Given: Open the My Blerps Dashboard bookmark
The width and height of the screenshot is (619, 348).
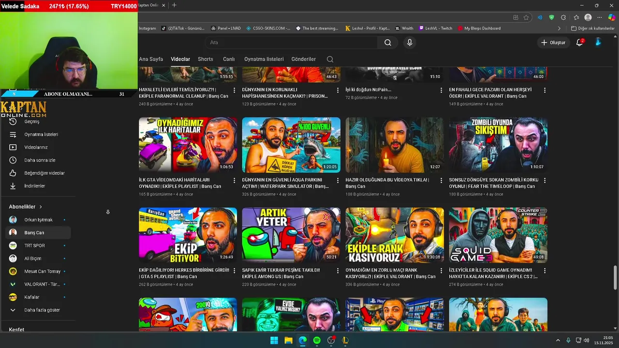Looking at the screenshot, I should pyautogui.click(x=479, y=29).
